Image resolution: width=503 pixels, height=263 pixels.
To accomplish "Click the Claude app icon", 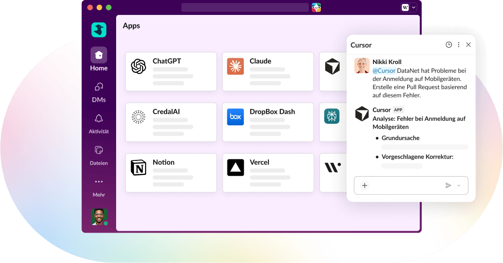I will tap(236, 66).
